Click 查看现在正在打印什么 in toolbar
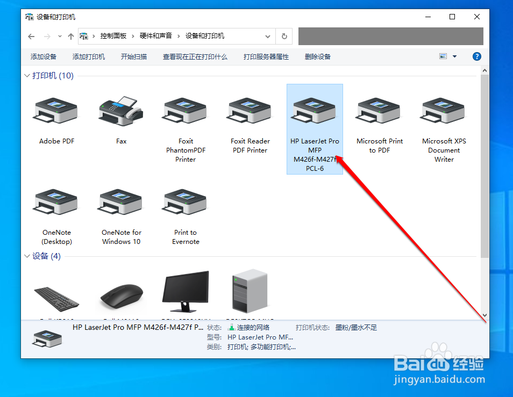The height and width of the screenshot is (397, 513). tap(195, 57)
